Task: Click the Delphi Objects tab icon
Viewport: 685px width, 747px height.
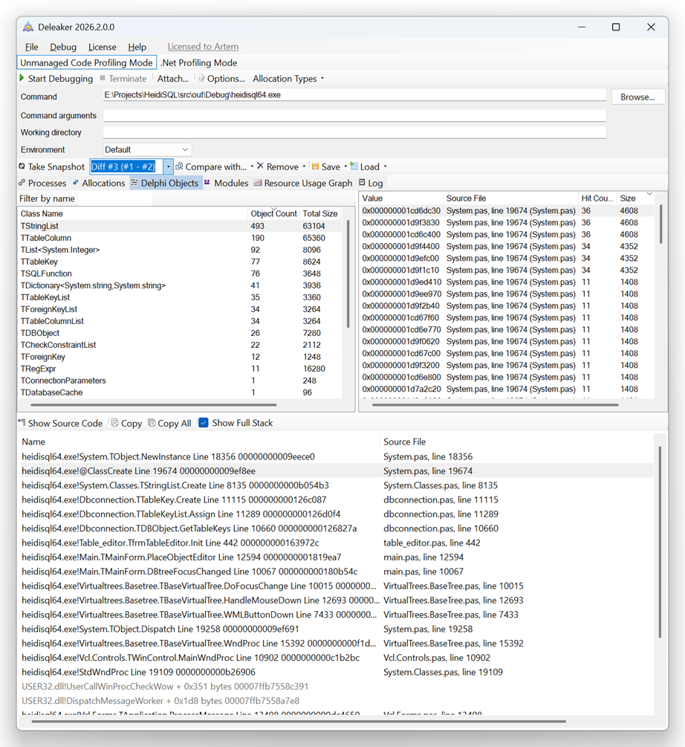Action: 134,182
